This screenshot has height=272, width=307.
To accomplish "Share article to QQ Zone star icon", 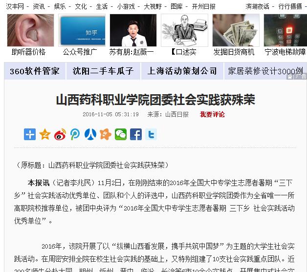I will pos(45,134).
